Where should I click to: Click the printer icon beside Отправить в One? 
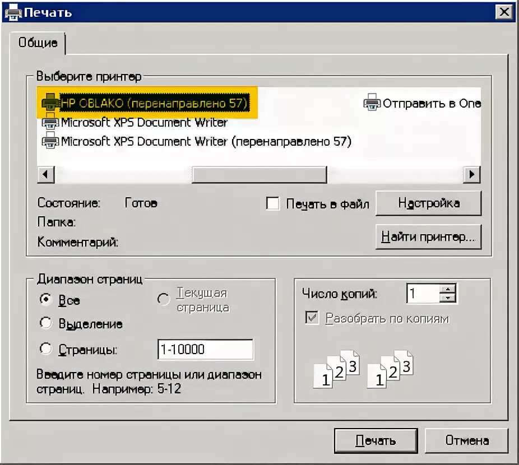click(372, 103)
